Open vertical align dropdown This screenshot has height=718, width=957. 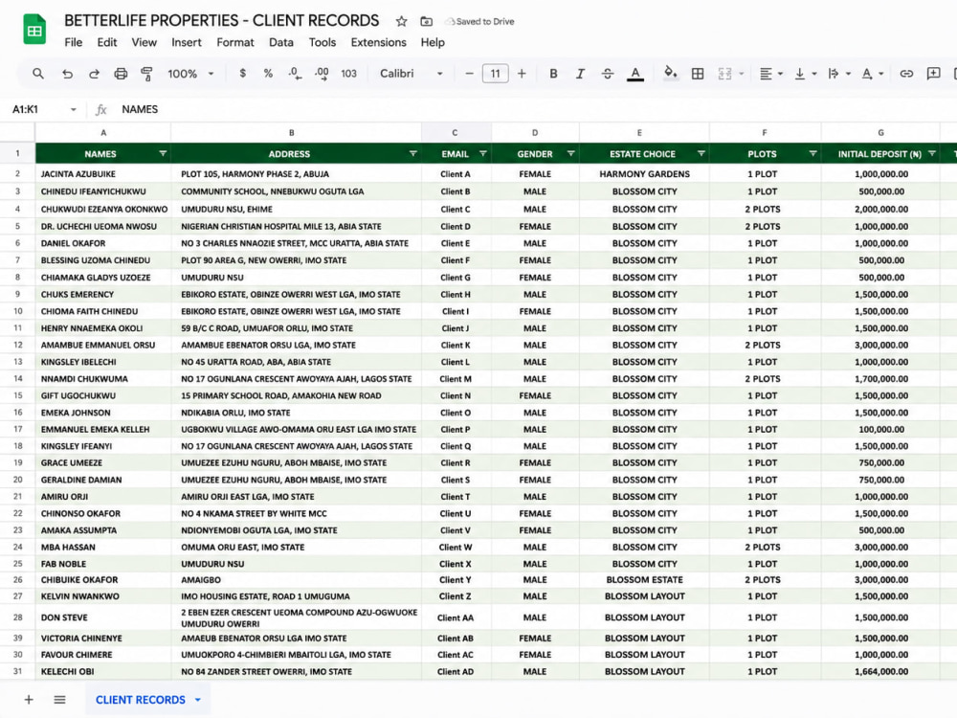coord(805,74)
